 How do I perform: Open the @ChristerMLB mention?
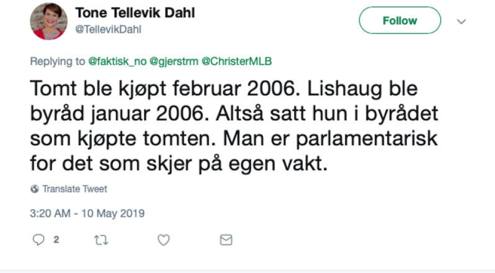tap(236, 61)
